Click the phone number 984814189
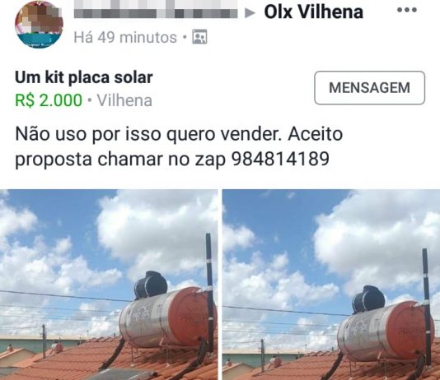 [x=280, y=159]
